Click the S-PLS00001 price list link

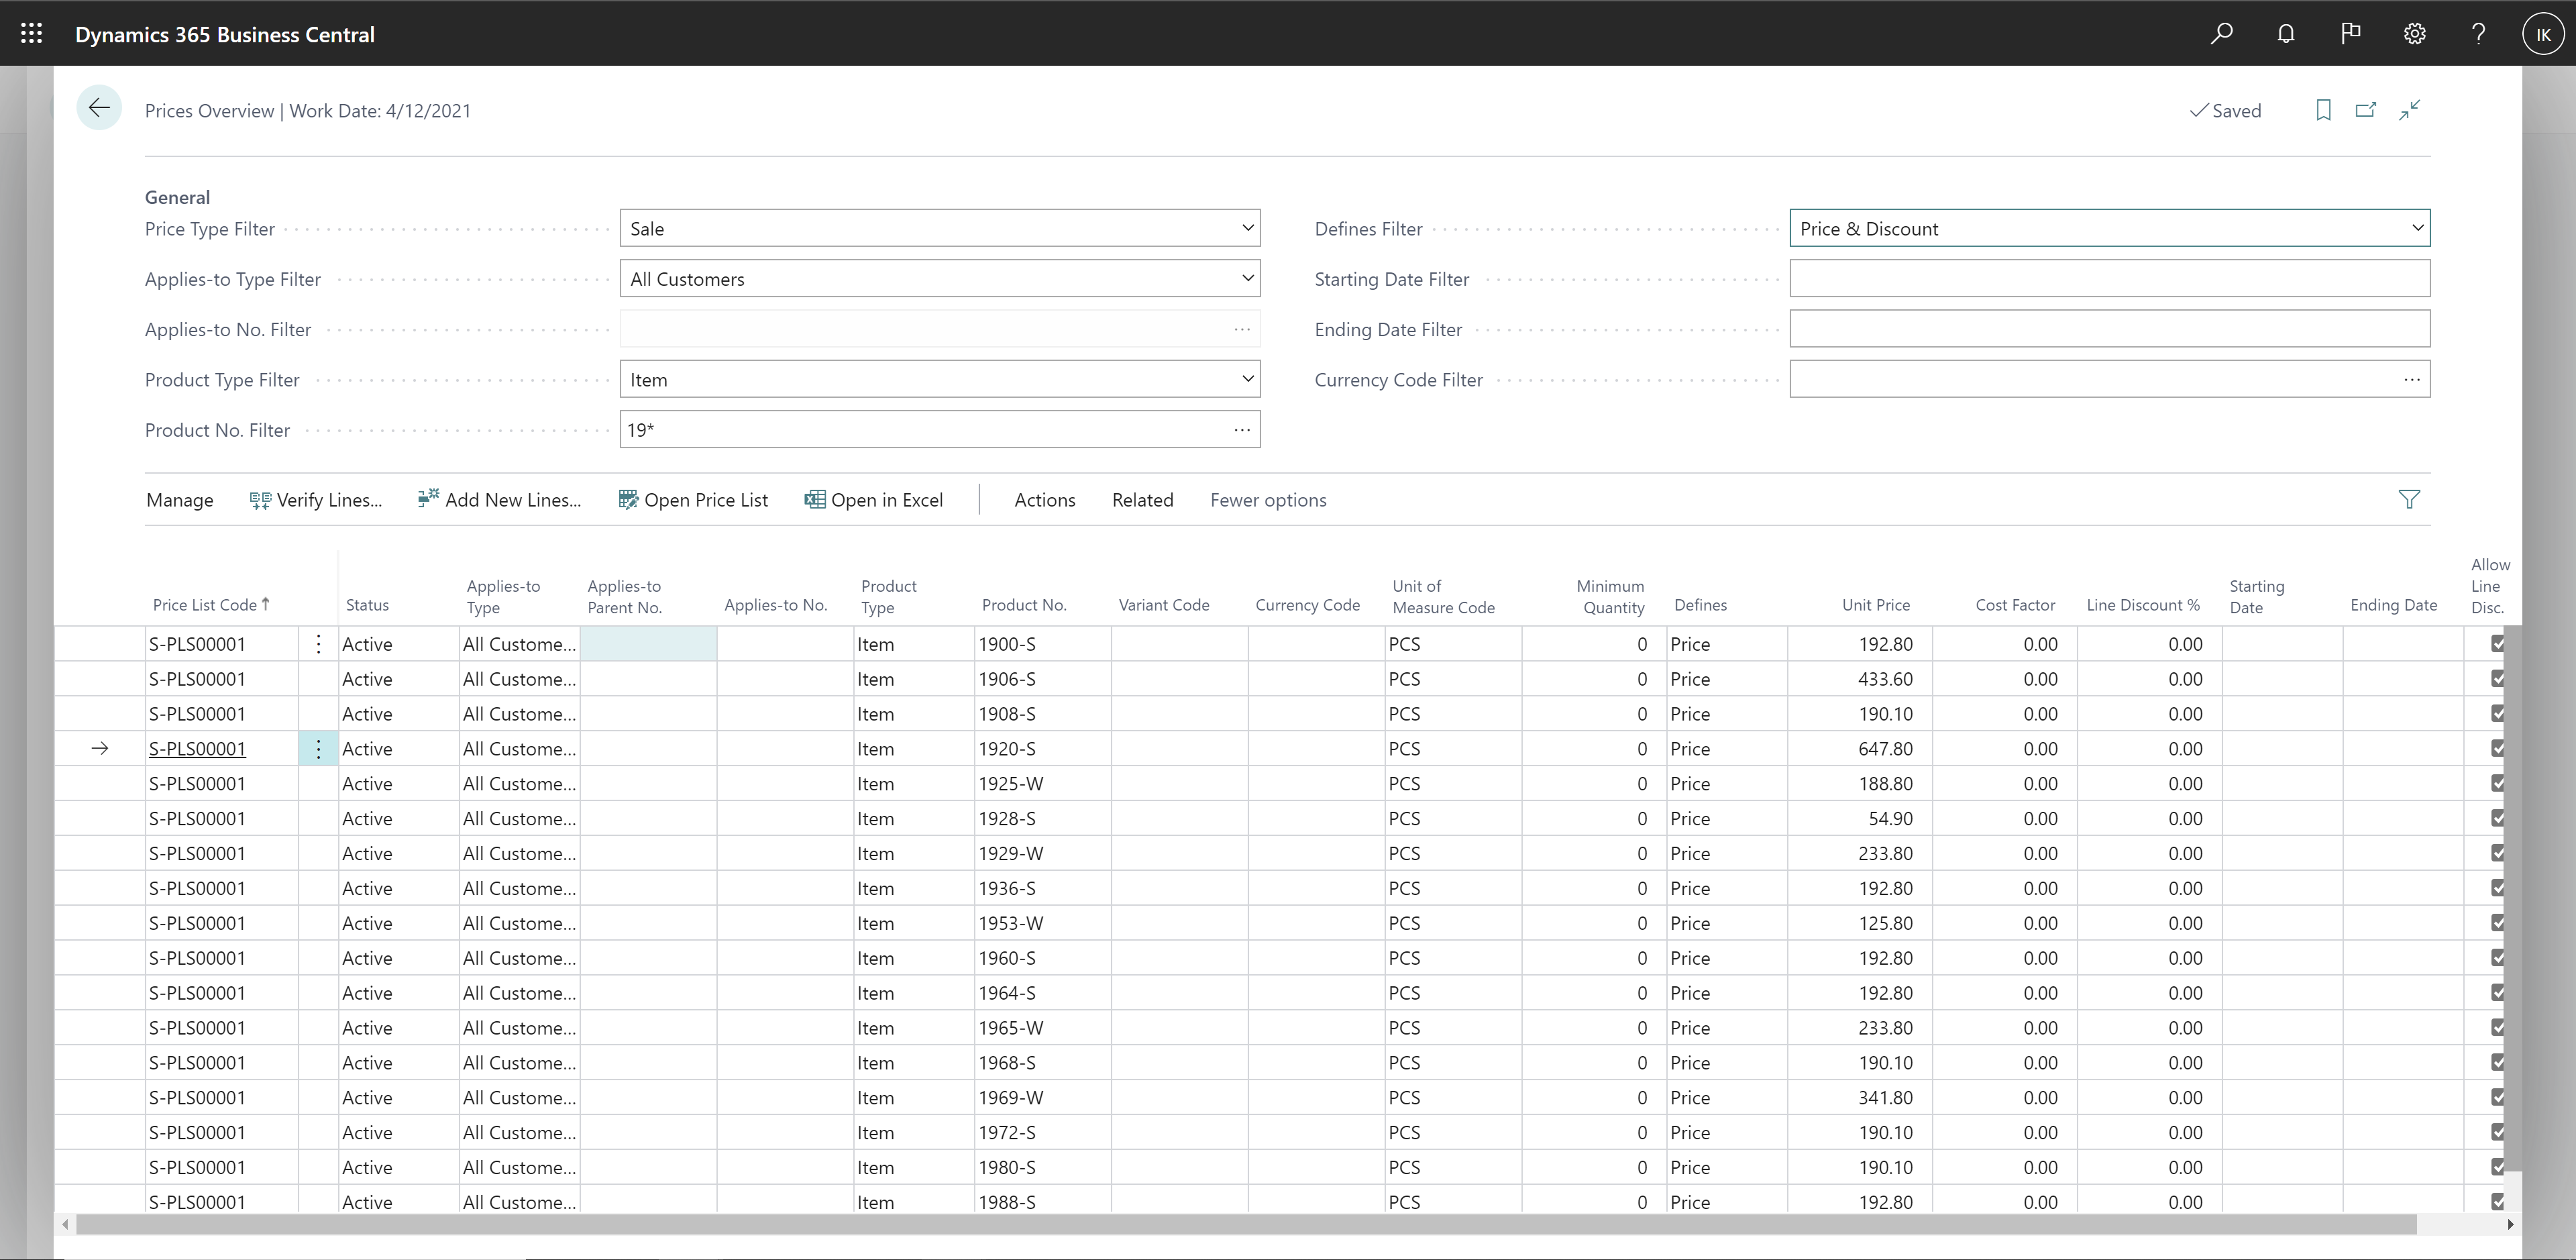click(x=195, y=747)
